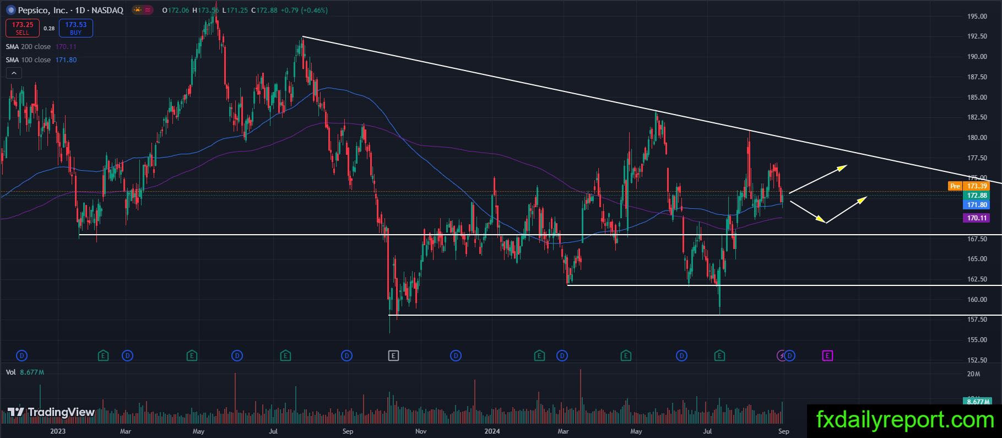Viewport: 1002px width, 438px height.
Task: Click the 195.00 price axis label
Action: click(x=977, y=17)
